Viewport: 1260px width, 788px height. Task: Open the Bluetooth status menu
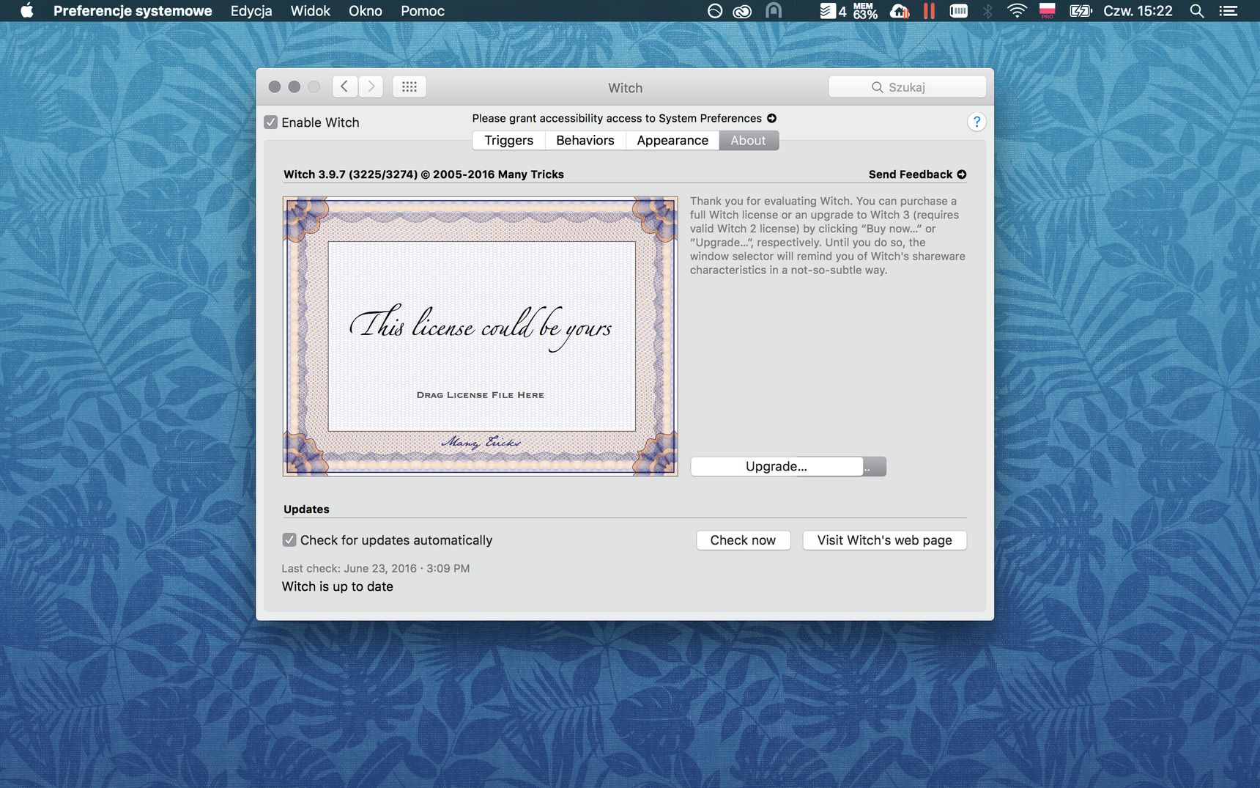click(x=987, y=11)
